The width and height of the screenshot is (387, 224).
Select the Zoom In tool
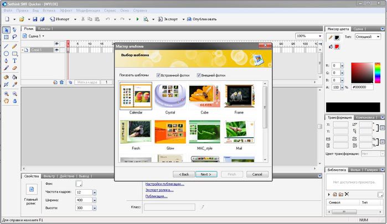(7, 93)
